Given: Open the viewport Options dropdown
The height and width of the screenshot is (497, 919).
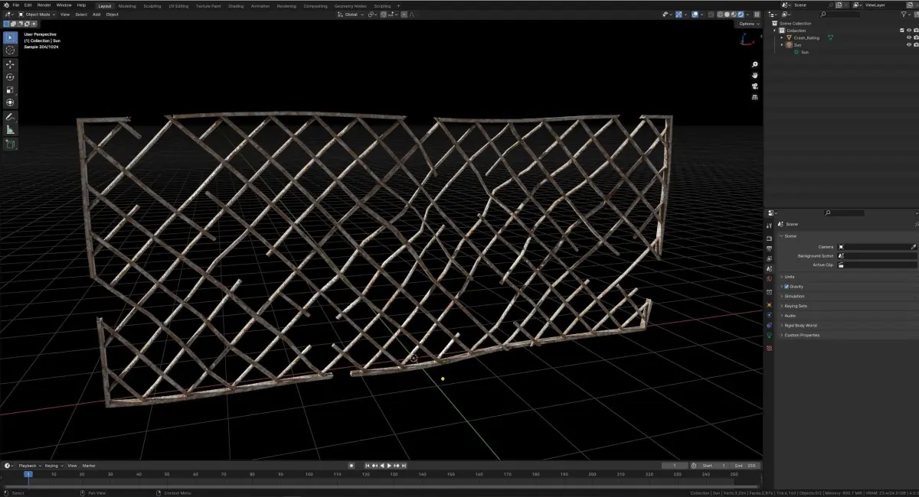Looking at the screenshot, I should 748,24.
